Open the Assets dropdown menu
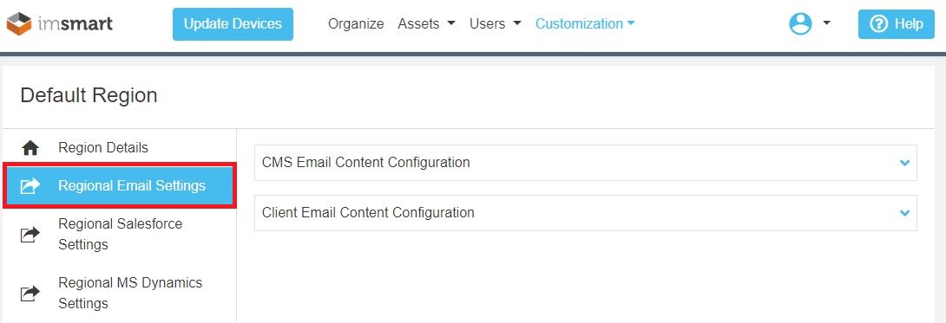The image size is (946, 323). pos(426,24)
